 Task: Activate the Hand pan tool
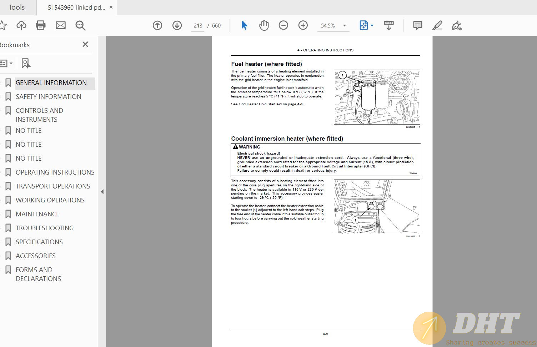click(x=264, y=25)
